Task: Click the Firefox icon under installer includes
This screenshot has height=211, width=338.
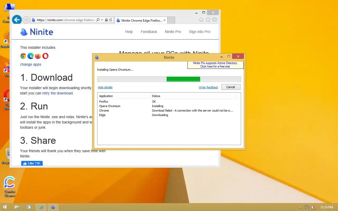Action: coord(38,56)
